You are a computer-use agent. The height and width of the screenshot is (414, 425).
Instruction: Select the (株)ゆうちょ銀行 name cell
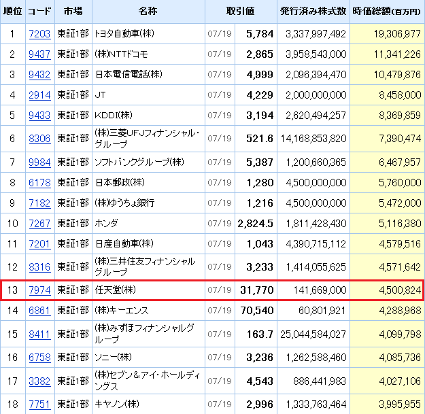point(148,203)
